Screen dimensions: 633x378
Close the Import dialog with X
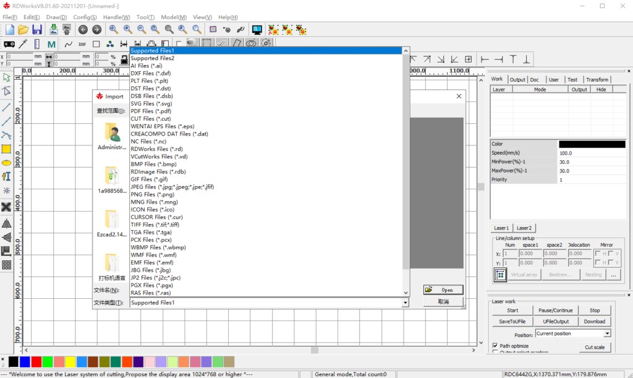point(459,96)
